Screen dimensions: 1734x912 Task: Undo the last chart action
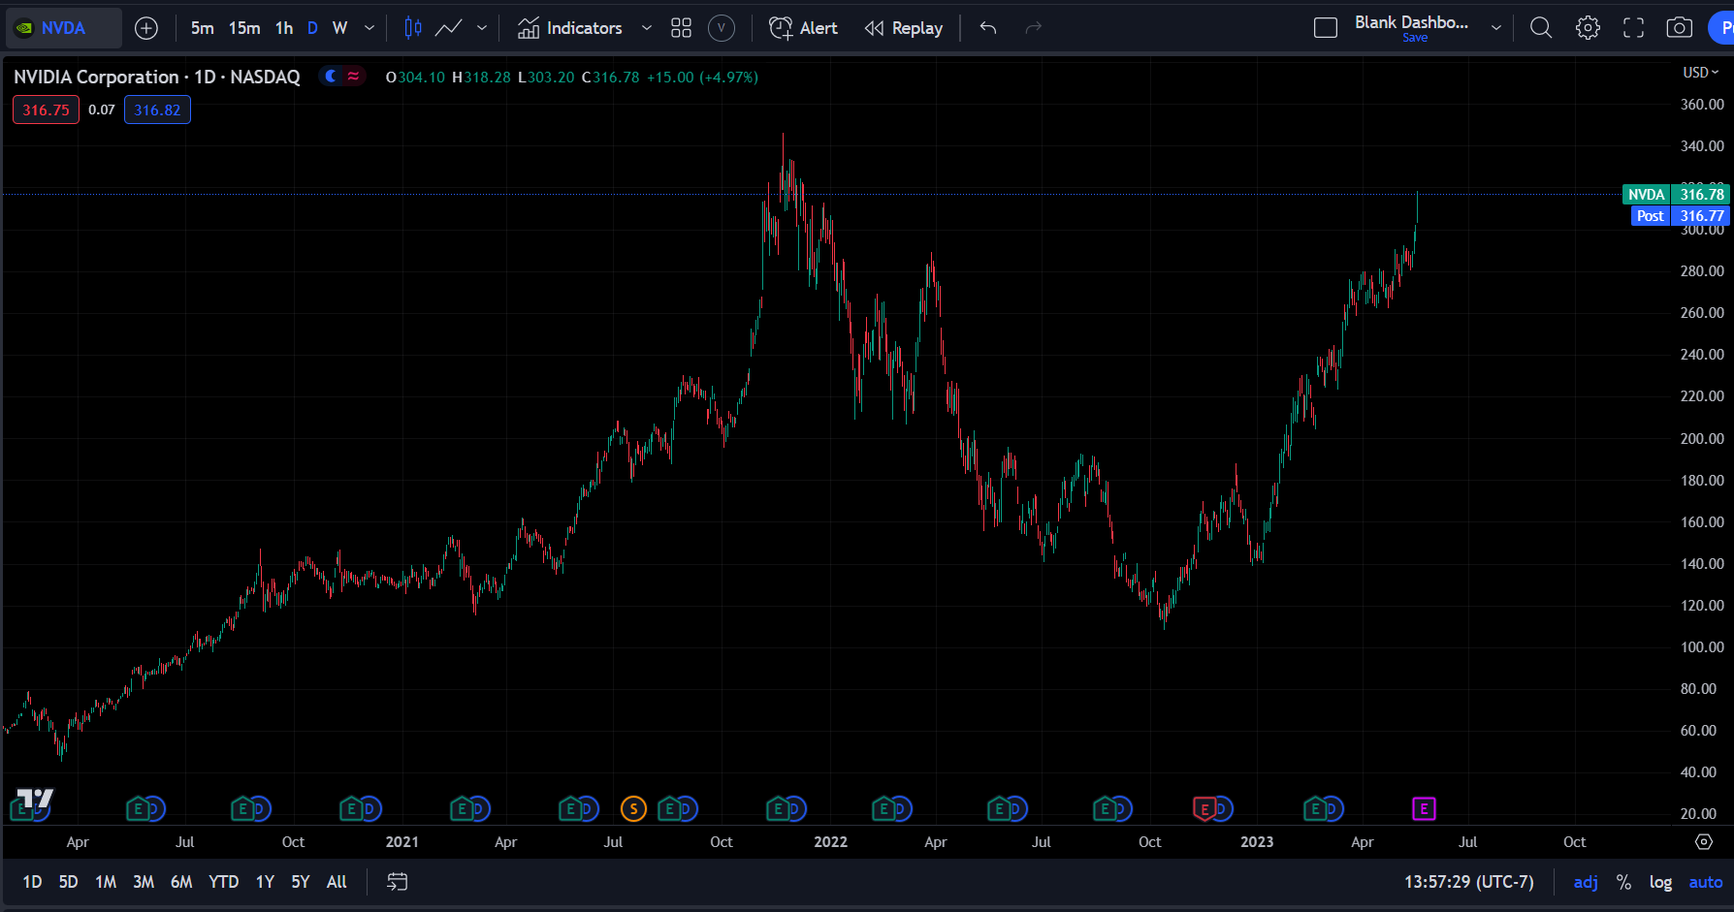point(988,28)
